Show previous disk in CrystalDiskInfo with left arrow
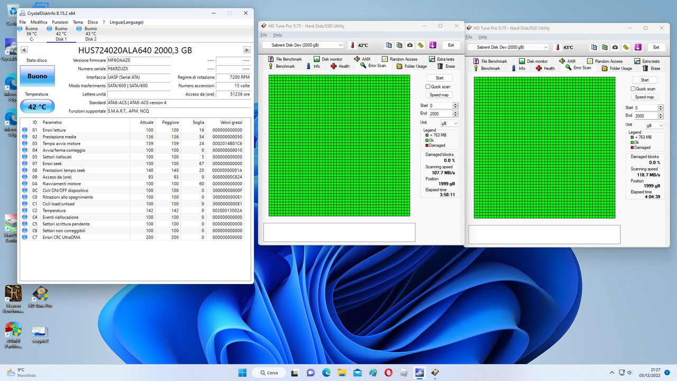Screen dimensions: 677x381 [x=24, y=50]
